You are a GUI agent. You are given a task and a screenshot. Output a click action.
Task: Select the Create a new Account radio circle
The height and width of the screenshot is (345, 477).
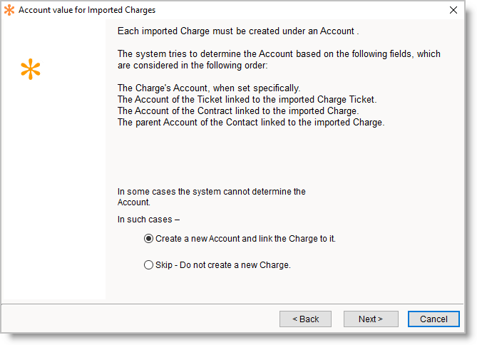pos(148,239)
